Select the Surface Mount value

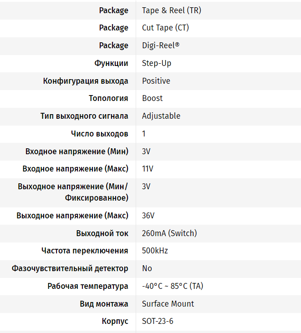click(168, 304)
